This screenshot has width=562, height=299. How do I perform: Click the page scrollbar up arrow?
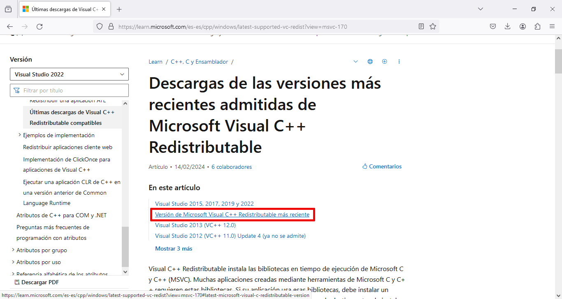[558, 38]
